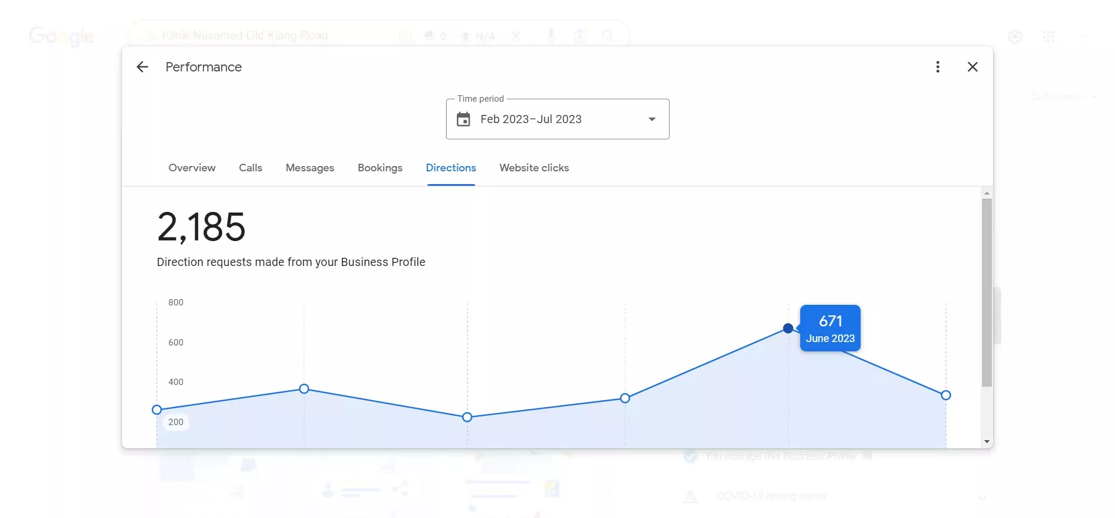
Task: Expand the COVID-19 testing center row chevron
Action: click(982, 498)
